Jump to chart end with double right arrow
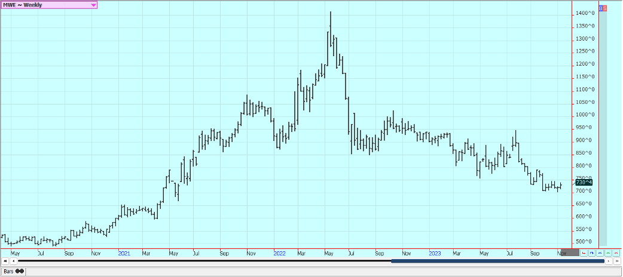Image resolution: width=623 pixels, height=277 pixels. 617,261
